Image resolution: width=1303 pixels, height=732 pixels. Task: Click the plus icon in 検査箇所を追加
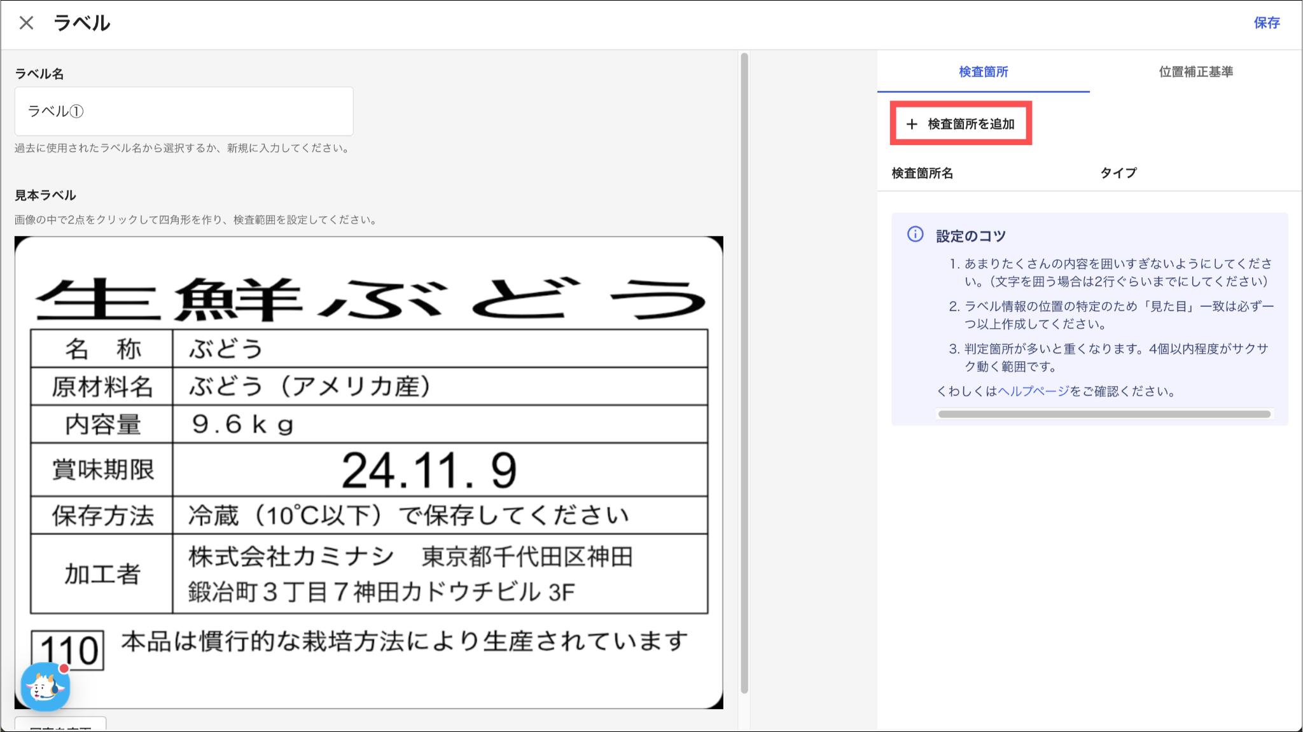(x=912, y=124)
